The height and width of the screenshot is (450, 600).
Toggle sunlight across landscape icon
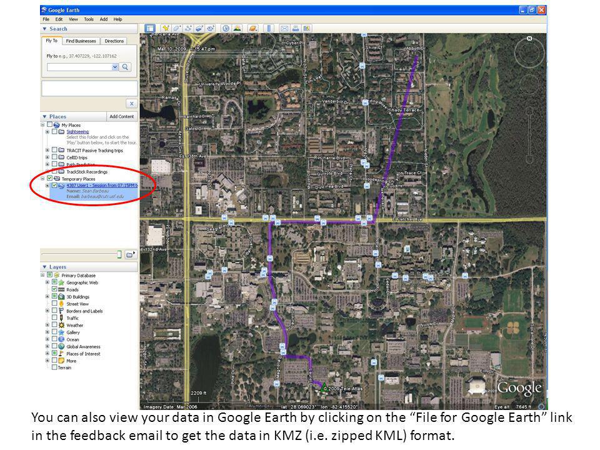click(237, 28)
